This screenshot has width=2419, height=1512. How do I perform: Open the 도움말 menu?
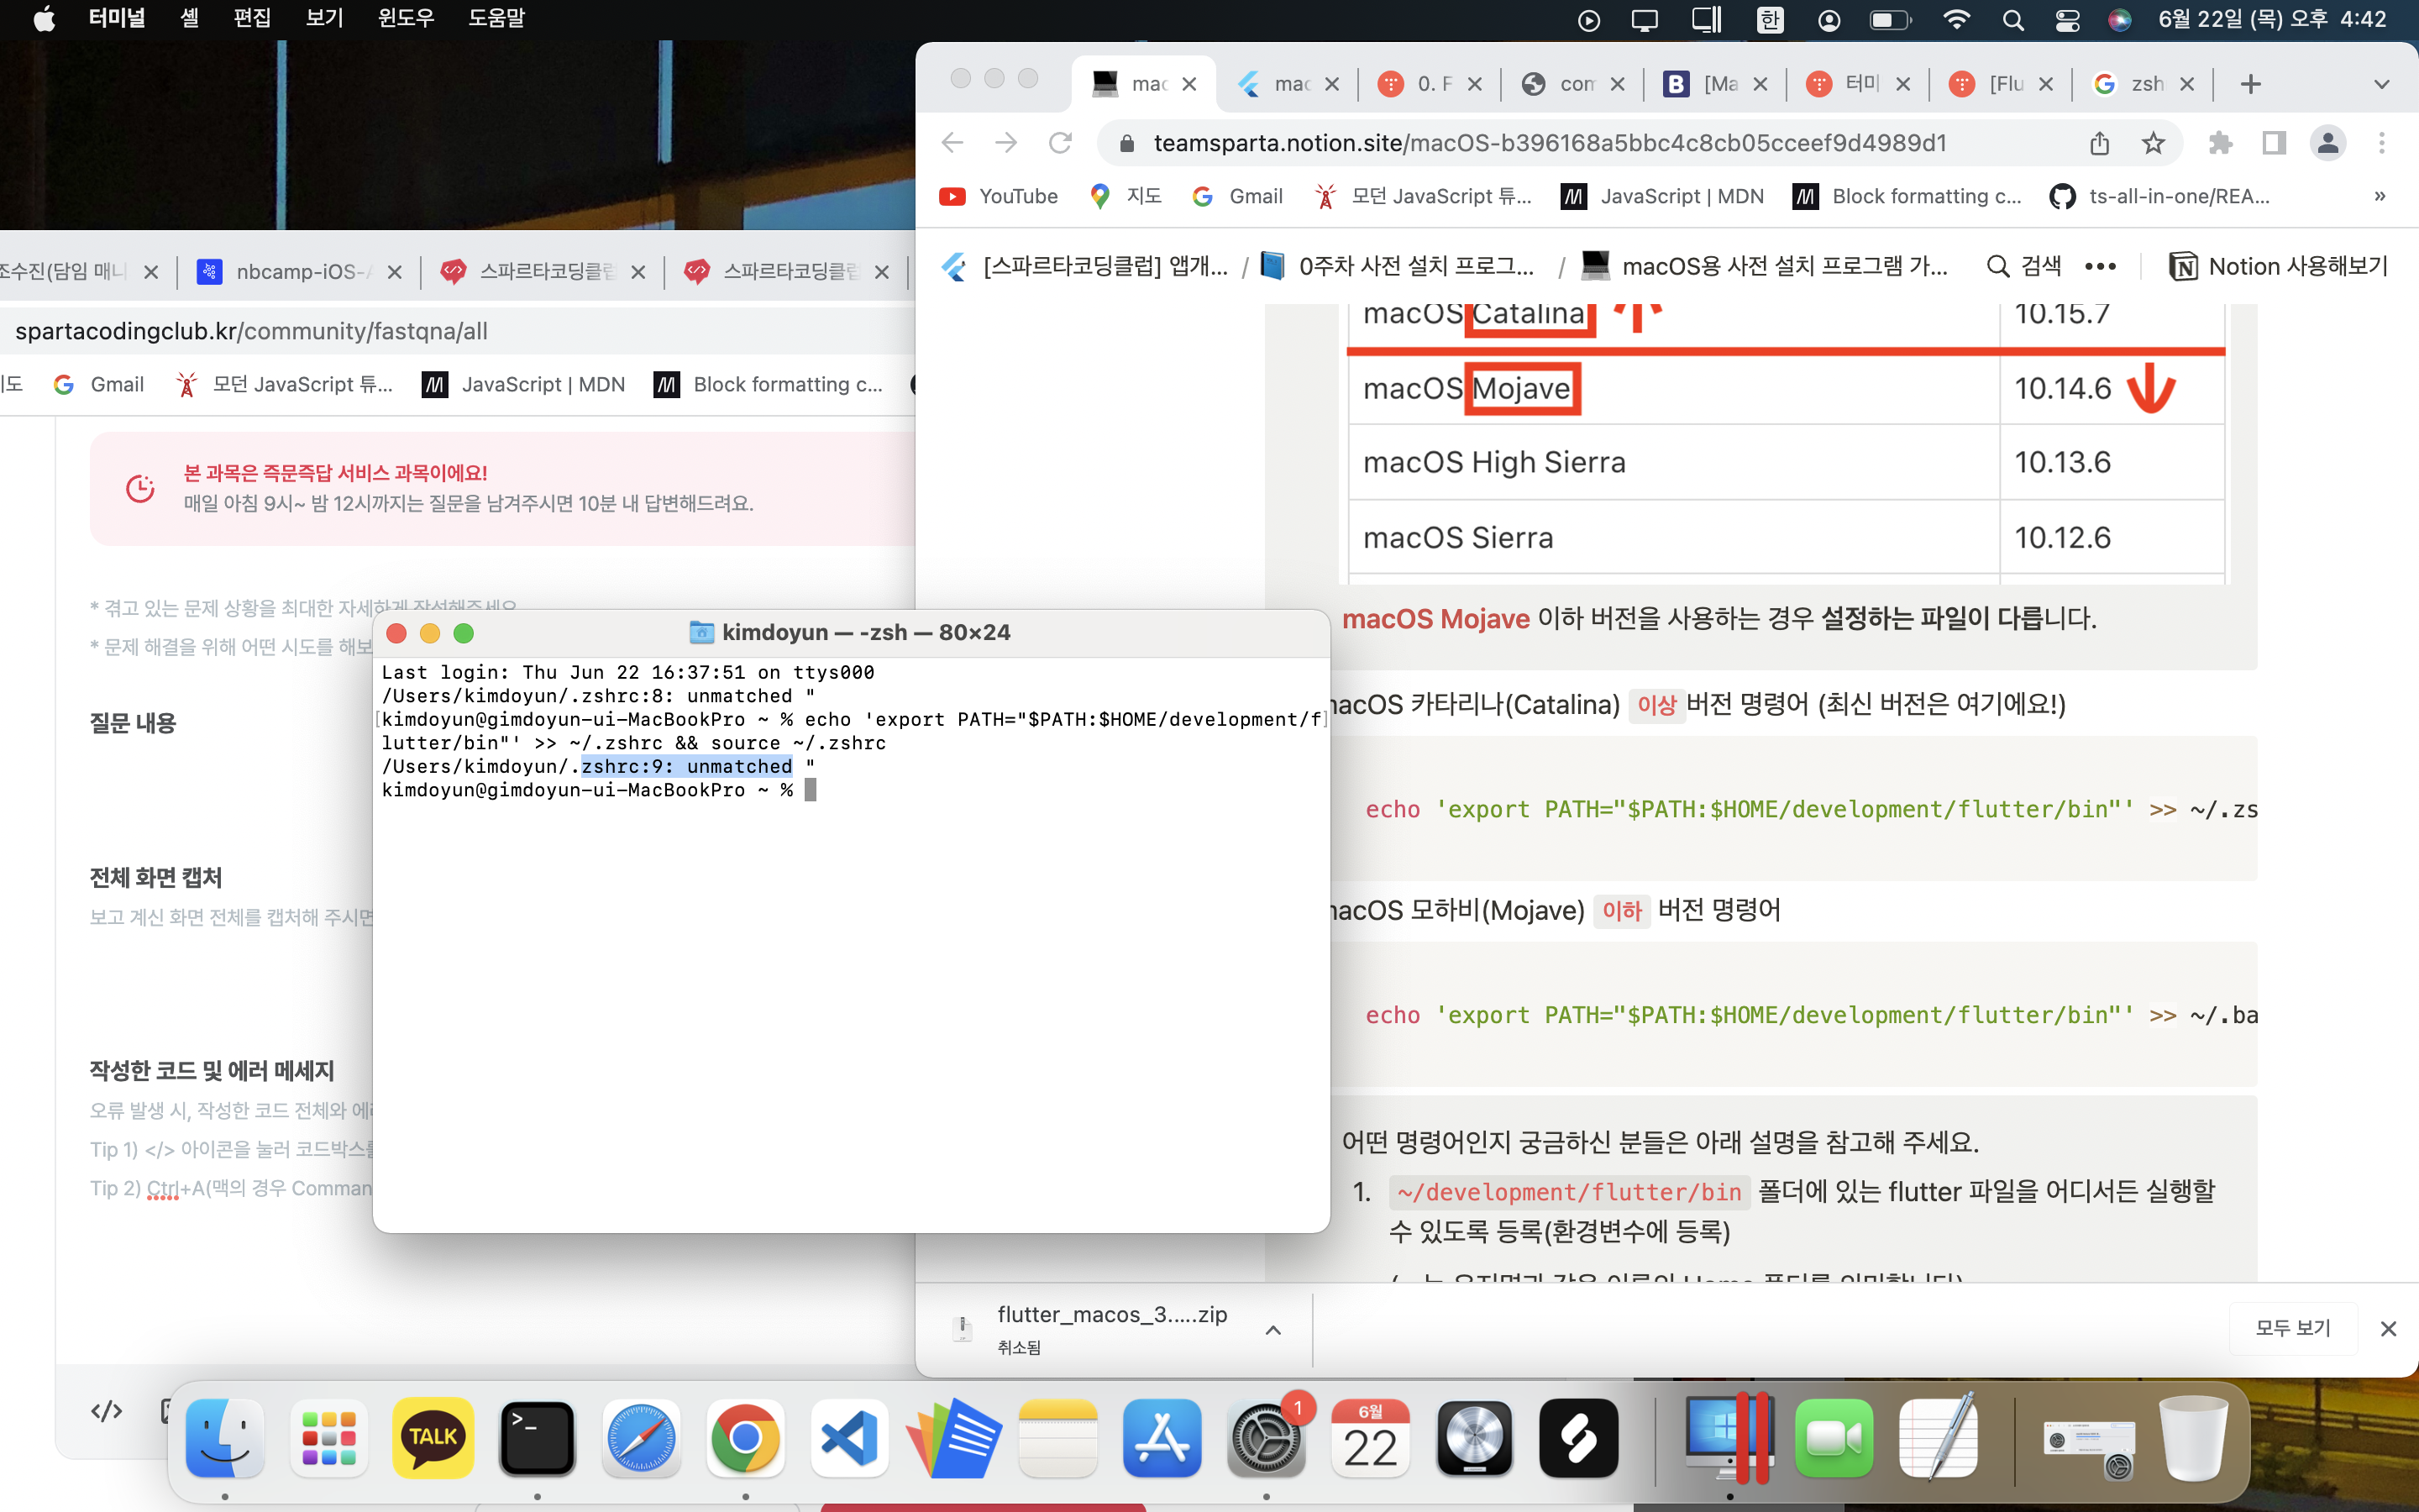(496, 18)
